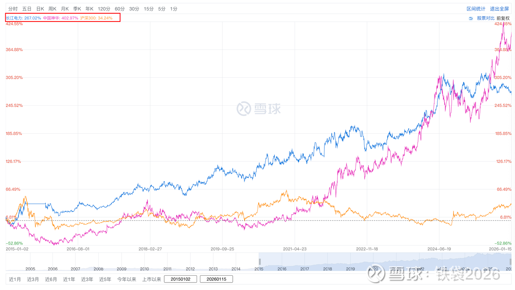Image resolution: width=515 pixels, height=290 pixels.
Task: Click the undo arrow icon beside 股票对比
Action: (471, 18)
